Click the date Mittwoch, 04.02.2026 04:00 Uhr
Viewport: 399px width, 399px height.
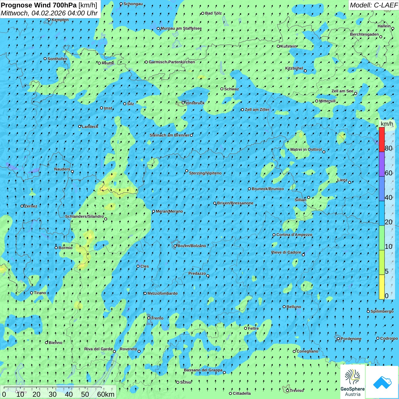[49, 13]
